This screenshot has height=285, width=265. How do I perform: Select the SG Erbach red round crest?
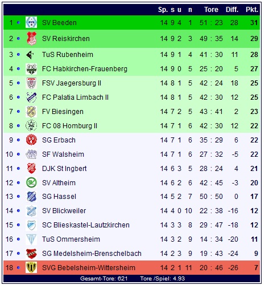pyautogui.click(x=31, y=140)
